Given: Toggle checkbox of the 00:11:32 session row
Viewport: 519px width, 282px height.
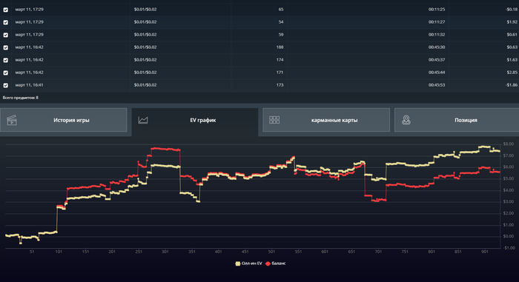Looking at the screenshot, I should (x=6, y=35).
